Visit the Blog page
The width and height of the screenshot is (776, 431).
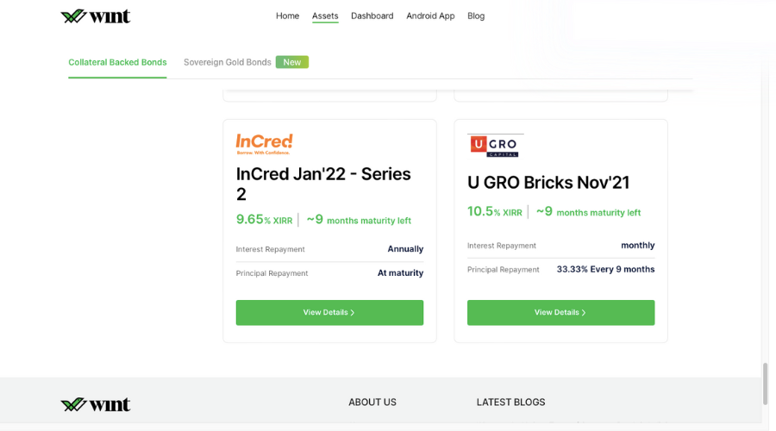click(x=476, y=16)
